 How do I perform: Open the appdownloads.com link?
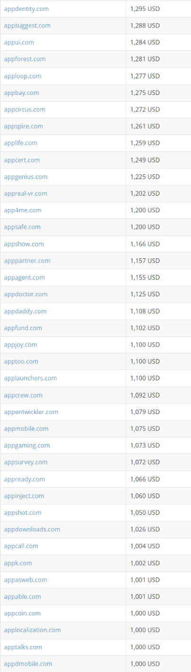point(32,530)
